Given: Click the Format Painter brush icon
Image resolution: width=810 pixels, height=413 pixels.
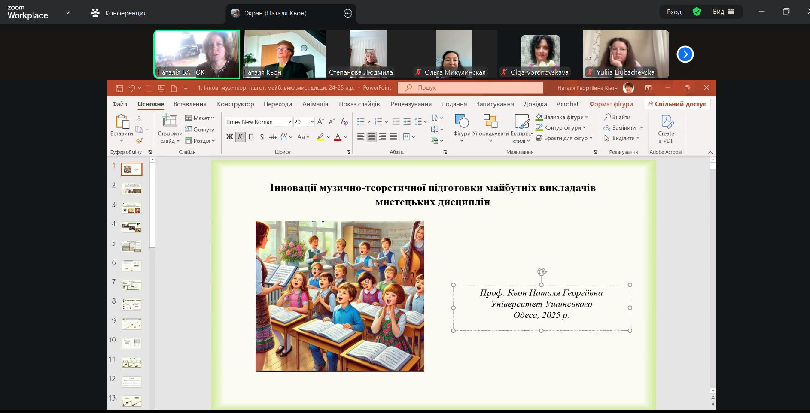Looking at the screenshot, I should (x=139, y=140).
